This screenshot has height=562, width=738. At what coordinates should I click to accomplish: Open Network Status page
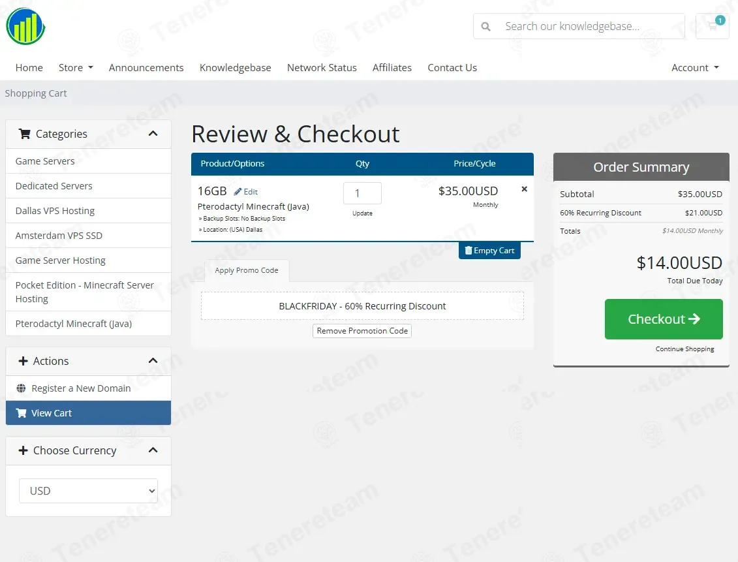pos(322,68)
